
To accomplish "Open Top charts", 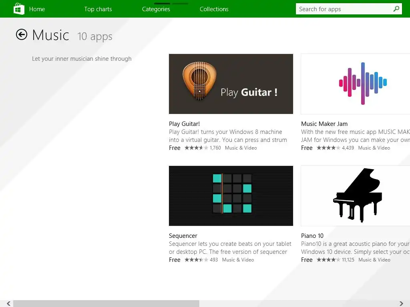I will (98, 9).
